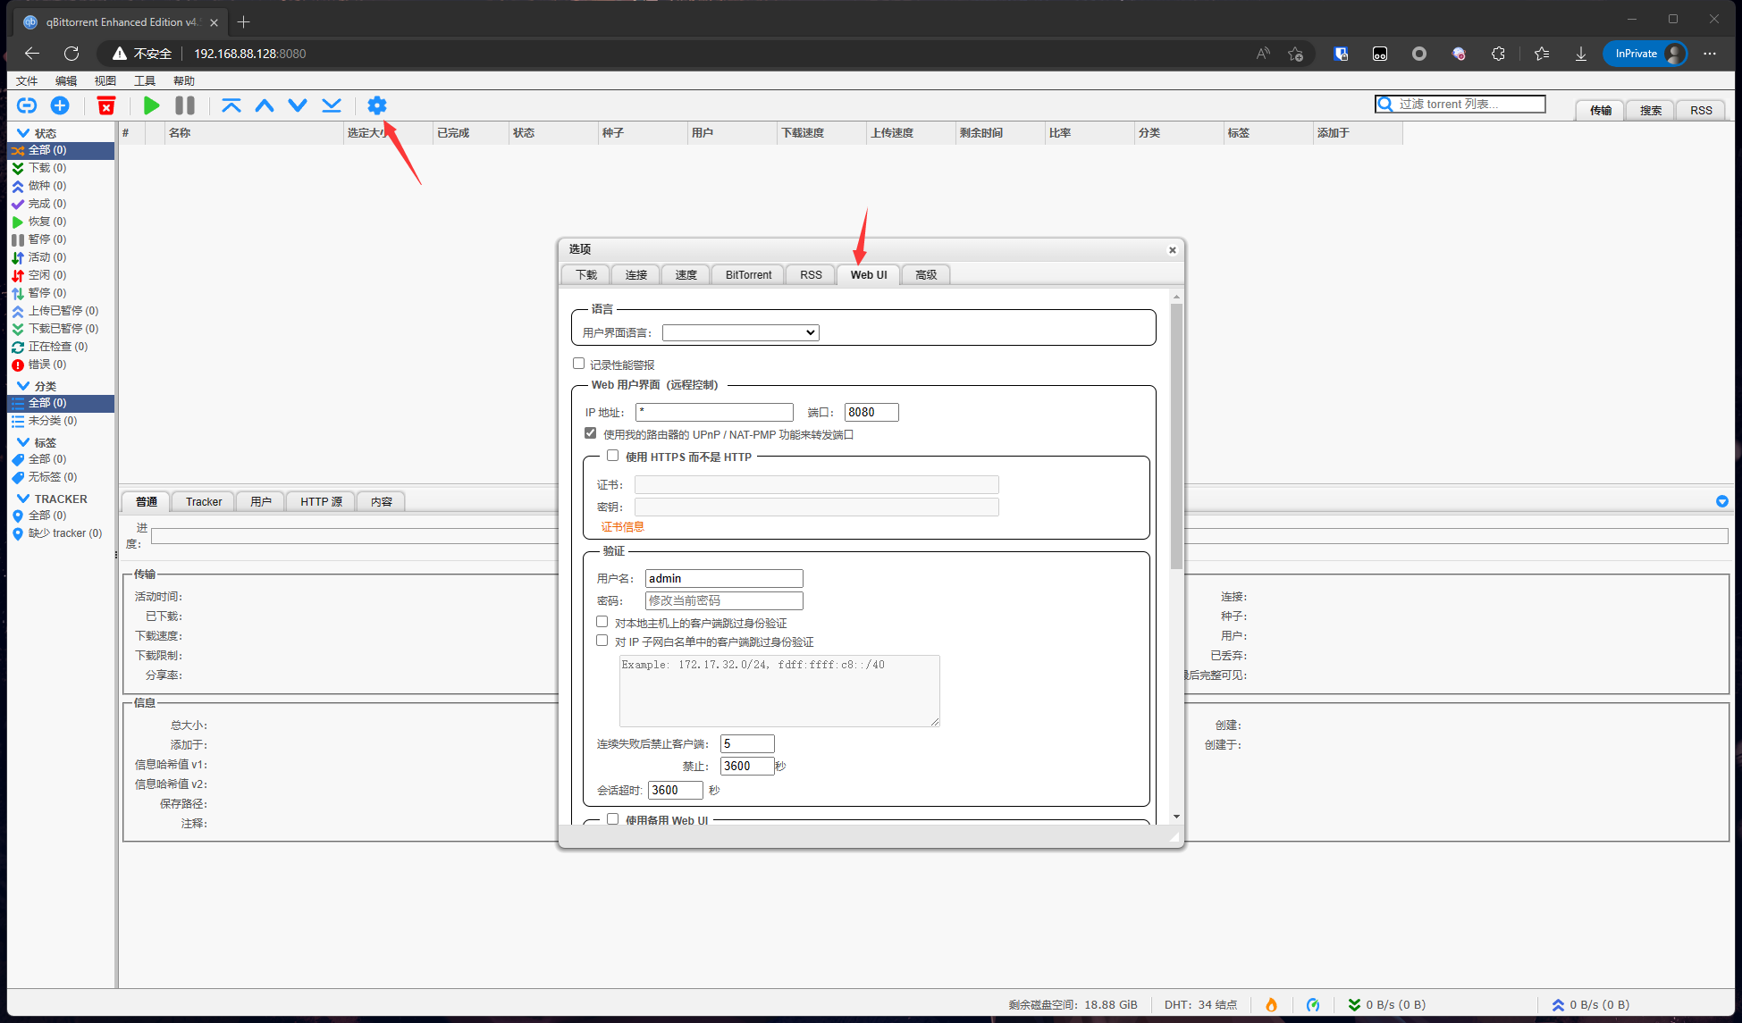Close the 选项 dialog
Viewport: 1742px width, 1023px height.
coord(1173,250)
